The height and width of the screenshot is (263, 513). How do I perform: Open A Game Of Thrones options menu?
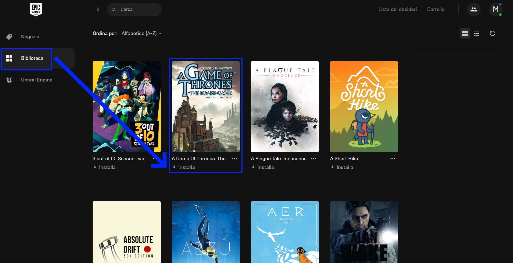234,159
